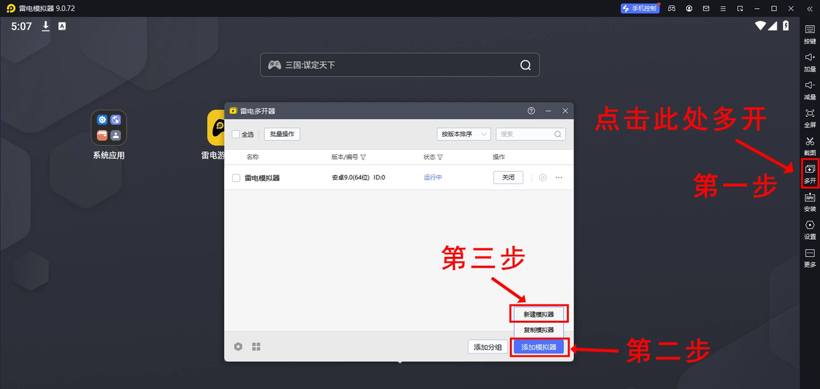Click the Wi-Fi icon in the Android status bar
This screenshot has width=820, height=389.
tap(760, 25)
